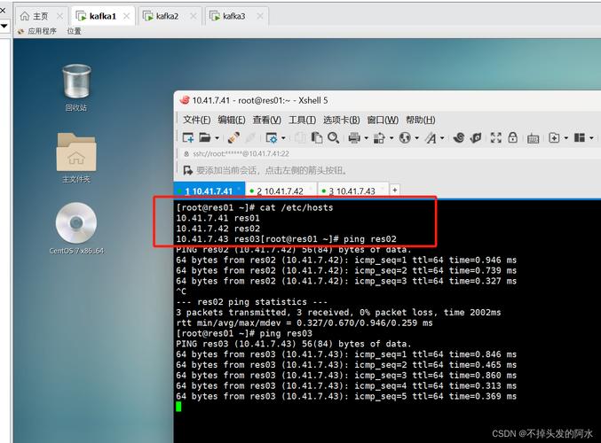Open the 编辑(E) menu
This screenshot has width=601, height=443.
coord(232,120)
